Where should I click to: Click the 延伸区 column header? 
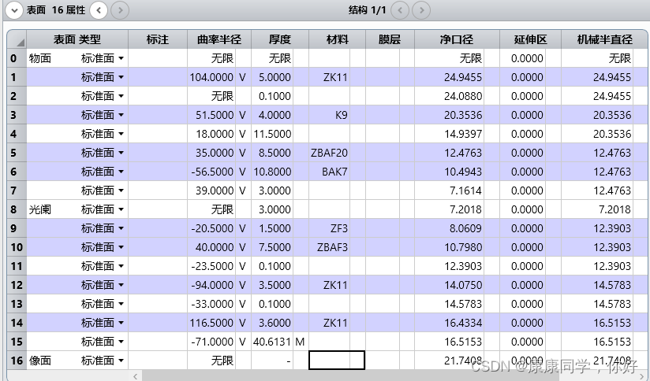coord(531,39)
